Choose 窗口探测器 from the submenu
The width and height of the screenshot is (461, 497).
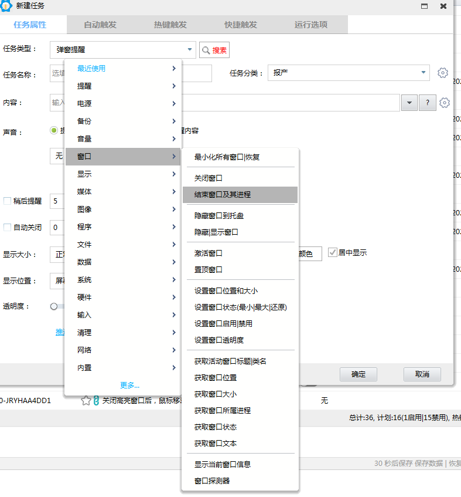212,481
